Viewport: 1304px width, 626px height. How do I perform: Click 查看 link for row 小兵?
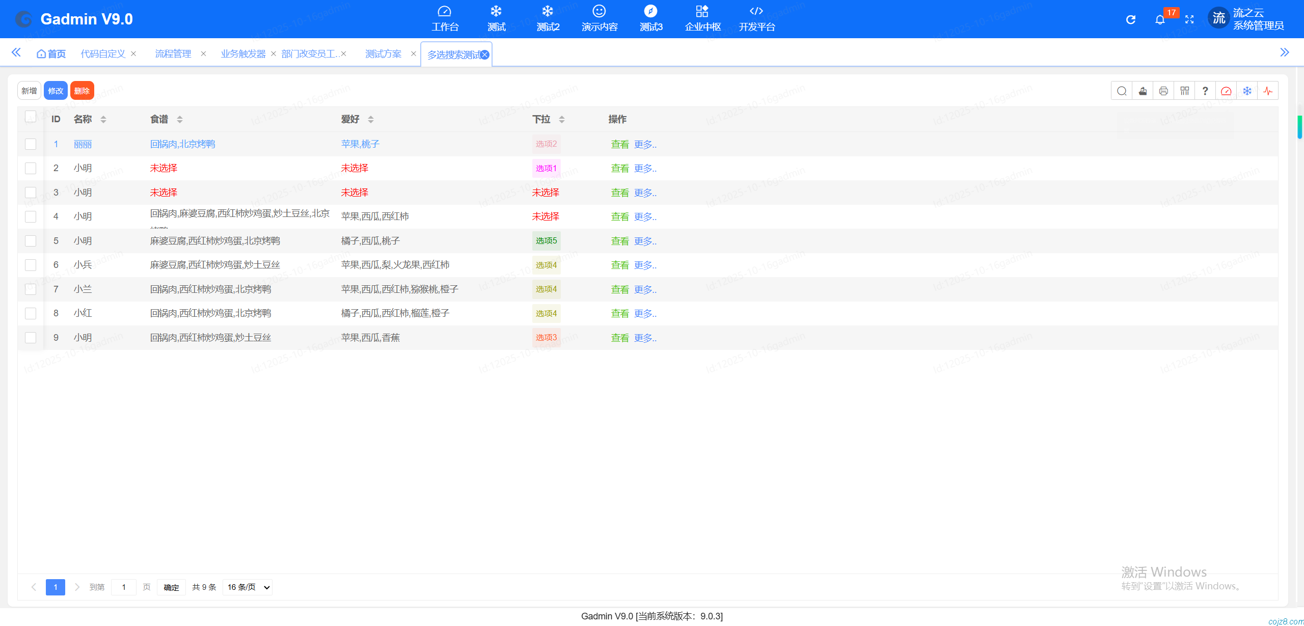click(x=619, y=265)
